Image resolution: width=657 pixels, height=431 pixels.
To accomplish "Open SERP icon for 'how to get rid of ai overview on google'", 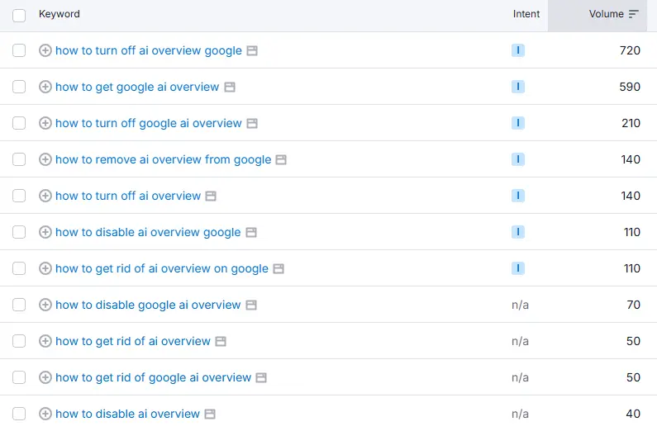I will [279, 269].
